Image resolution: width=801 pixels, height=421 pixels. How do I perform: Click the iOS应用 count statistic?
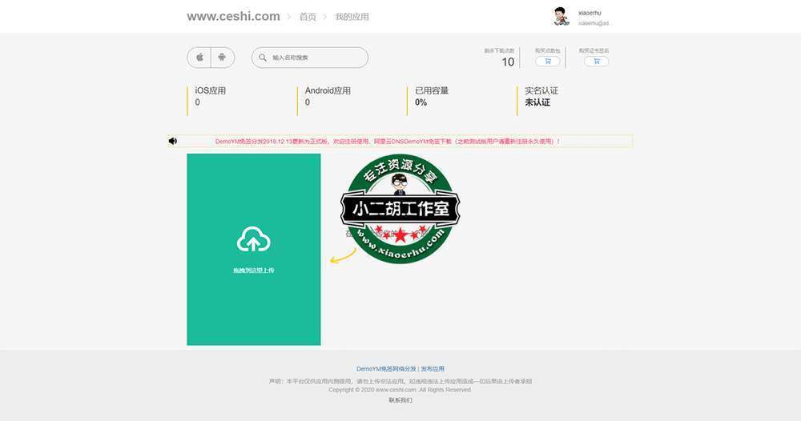click(x=211, y=97)
